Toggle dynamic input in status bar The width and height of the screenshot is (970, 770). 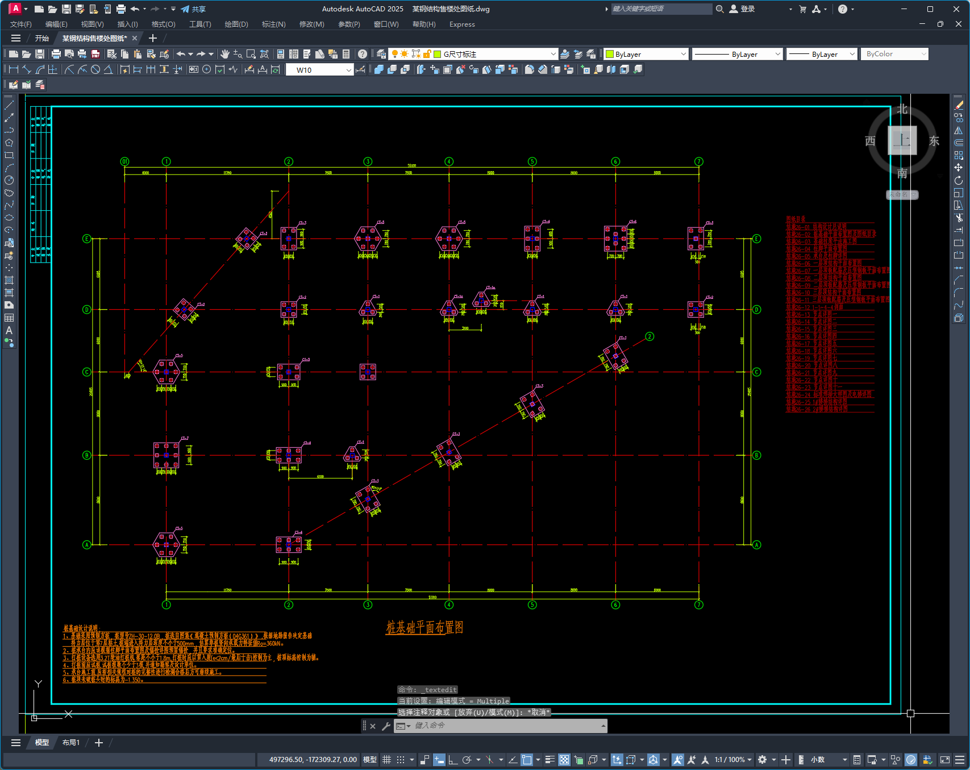439,760
